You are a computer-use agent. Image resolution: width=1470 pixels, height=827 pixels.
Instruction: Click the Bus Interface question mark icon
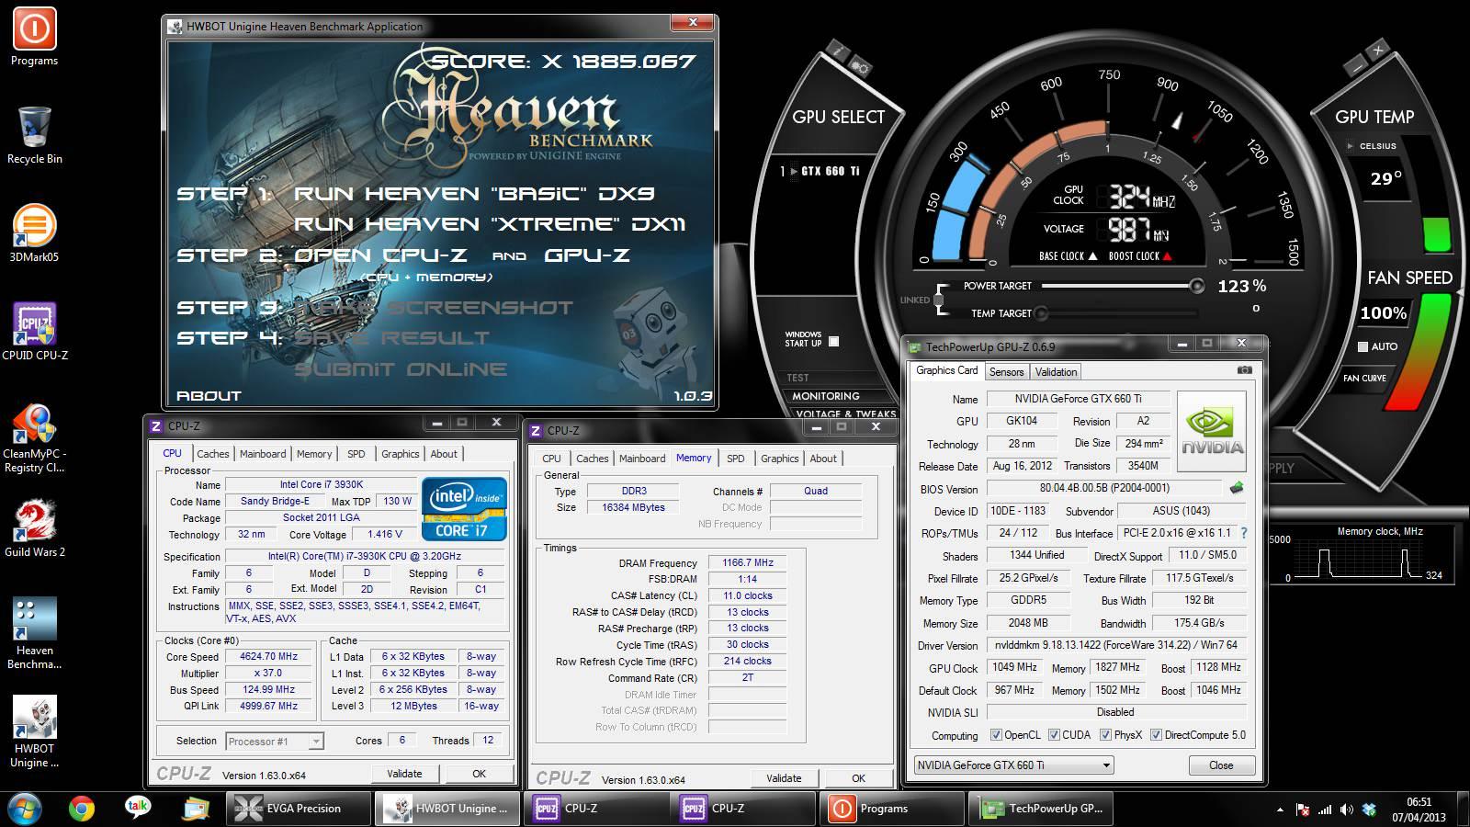pos(1244,533)
